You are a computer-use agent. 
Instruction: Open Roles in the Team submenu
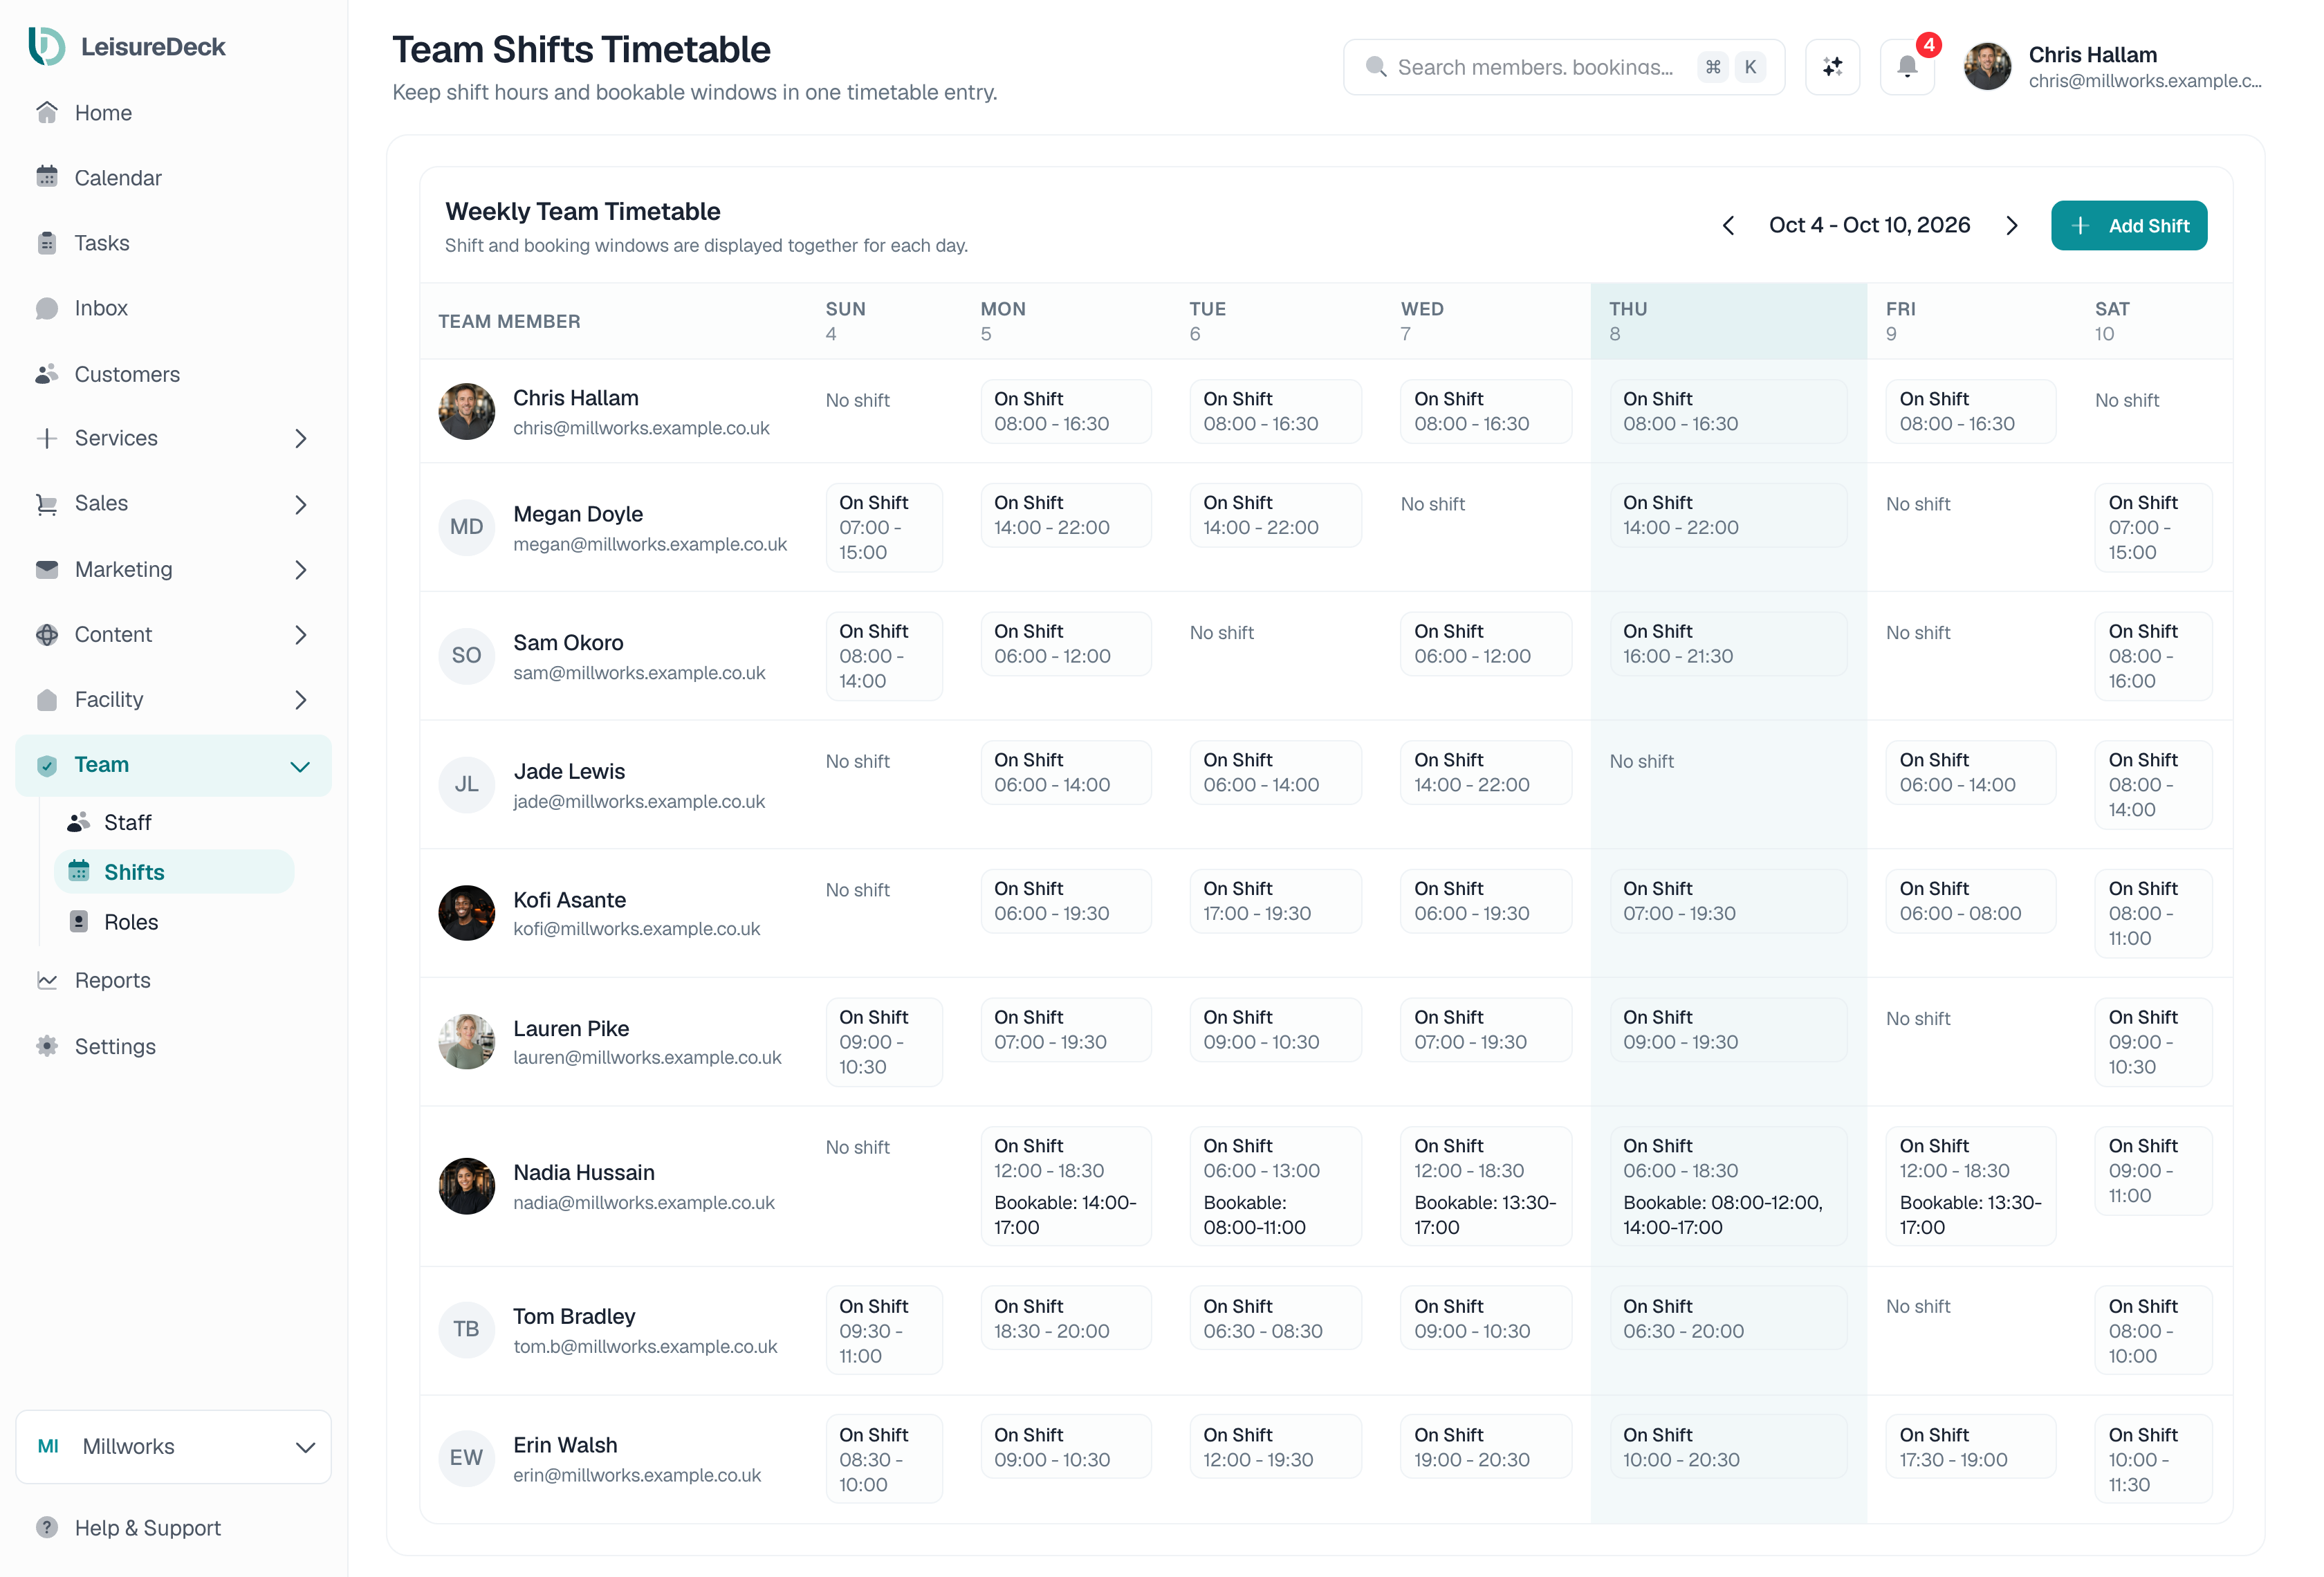(174, 922)
